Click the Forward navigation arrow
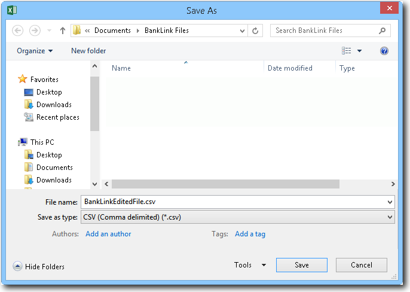410x292 pixels. [35, 31]
